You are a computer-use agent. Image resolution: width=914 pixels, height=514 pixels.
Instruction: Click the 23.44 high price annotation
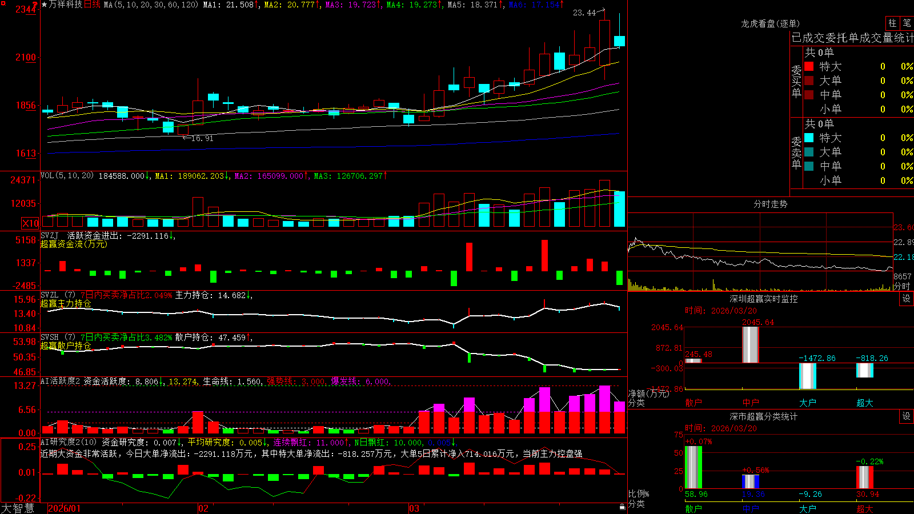coord(584,13)
